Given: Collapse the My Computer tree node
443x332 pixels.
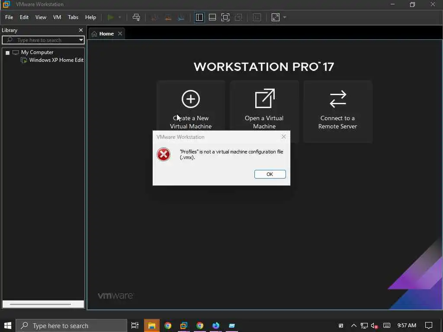Looking at the screenshot, I should click(x=8, y=52).
